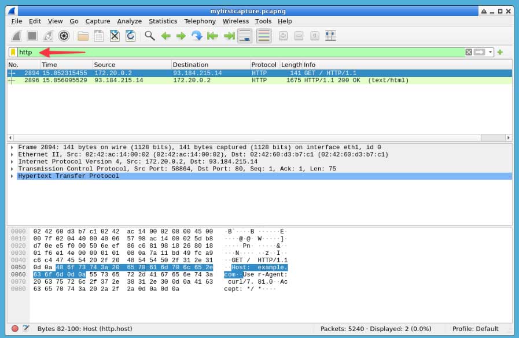Screen dimensions: 519x338
Task: Open recent filter history dropdown
Action: [490, 52]
